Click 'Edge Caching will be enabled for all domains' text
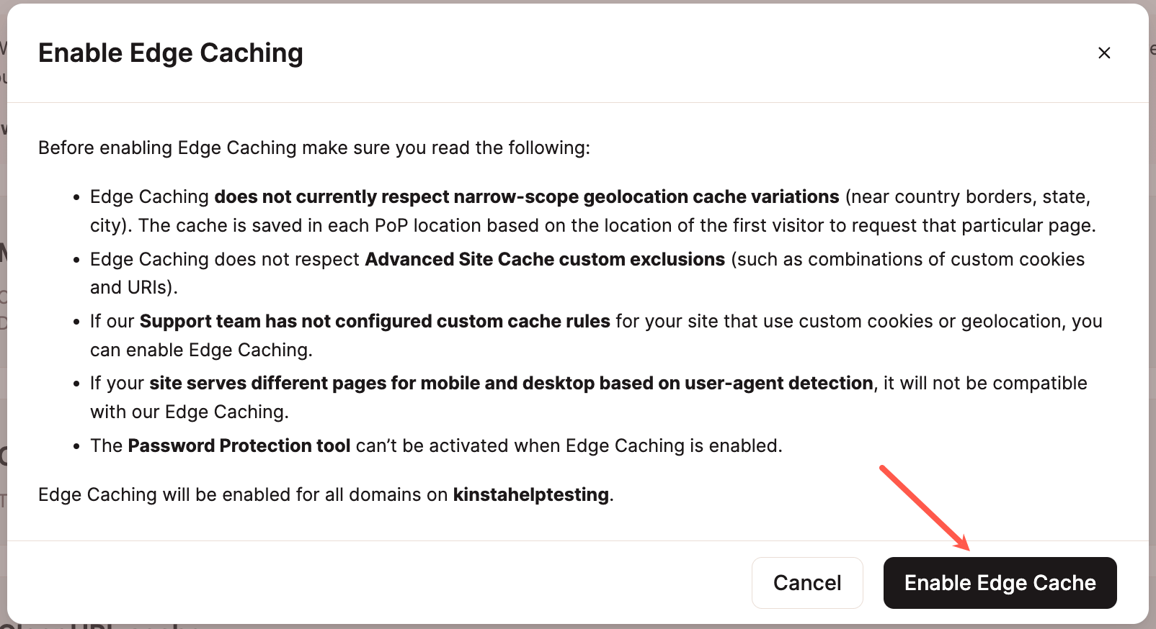The image size is (1156, 629). (x=243, y=494)
